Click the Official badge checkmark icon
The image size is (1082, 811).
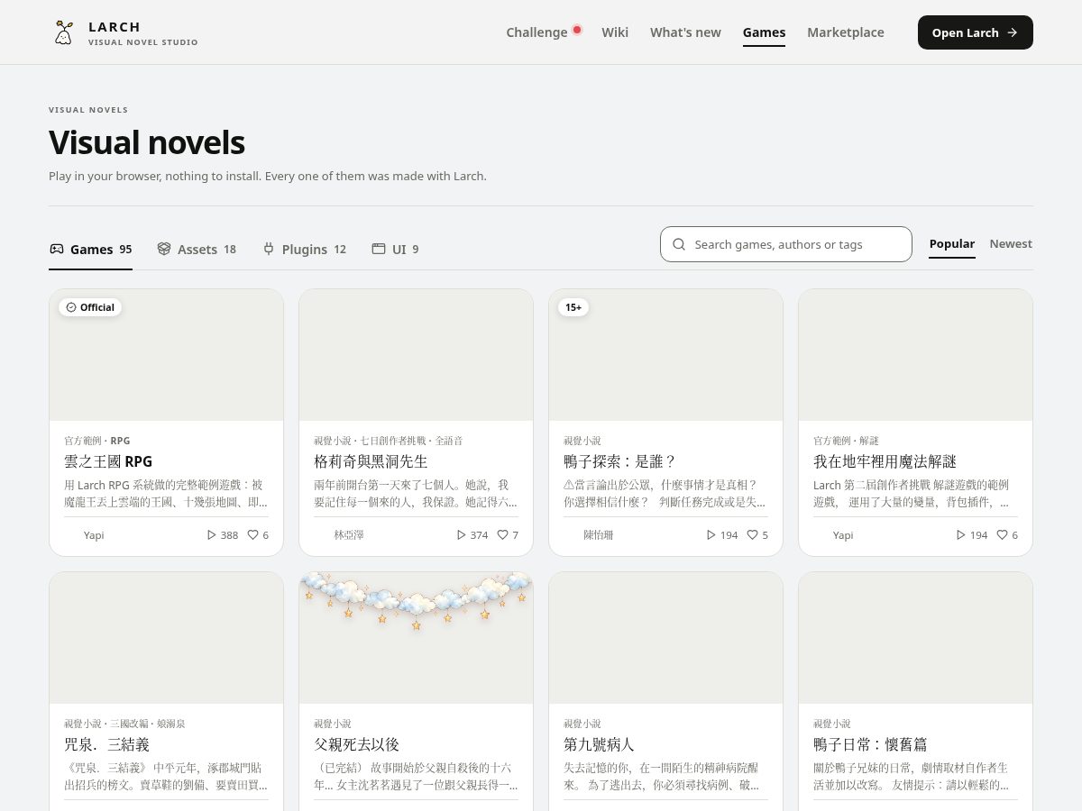(x=71, y=307)
